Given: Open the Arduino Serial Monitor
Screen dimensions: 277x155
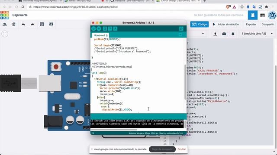Looking at the screenshot, I should click(181, 29).
